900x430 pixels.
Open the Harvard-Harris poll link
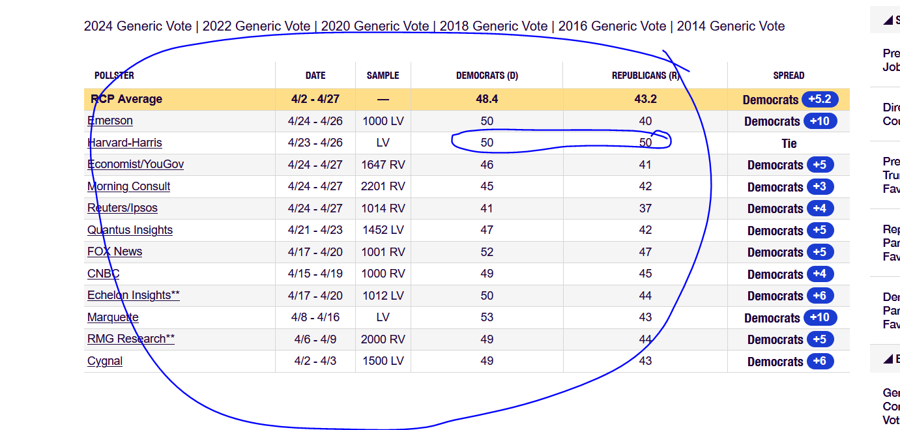pos(125,143)
